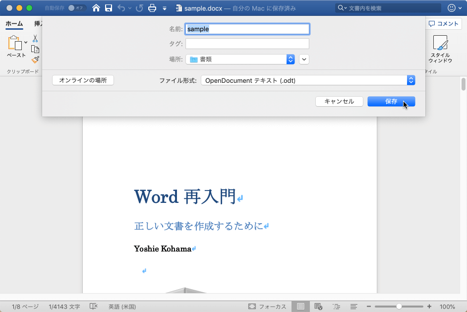The width and height of the screenshot is (467, 312).
Task: Click the 1/8 ページ page indicator
Action: pyautogui.click(x=25, y=307)
